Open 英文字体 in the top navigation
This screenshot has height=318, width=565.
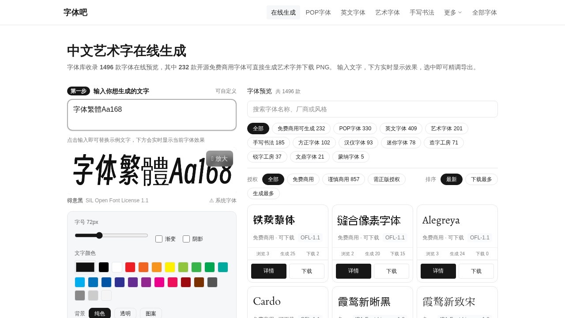(x=353, y=12)
